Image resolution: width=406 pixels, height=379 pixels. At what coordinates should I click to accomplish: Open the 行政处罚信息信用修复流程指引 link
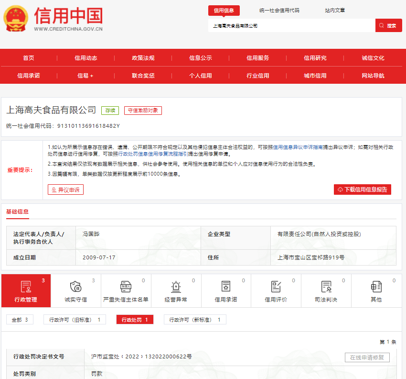(153, 154)
